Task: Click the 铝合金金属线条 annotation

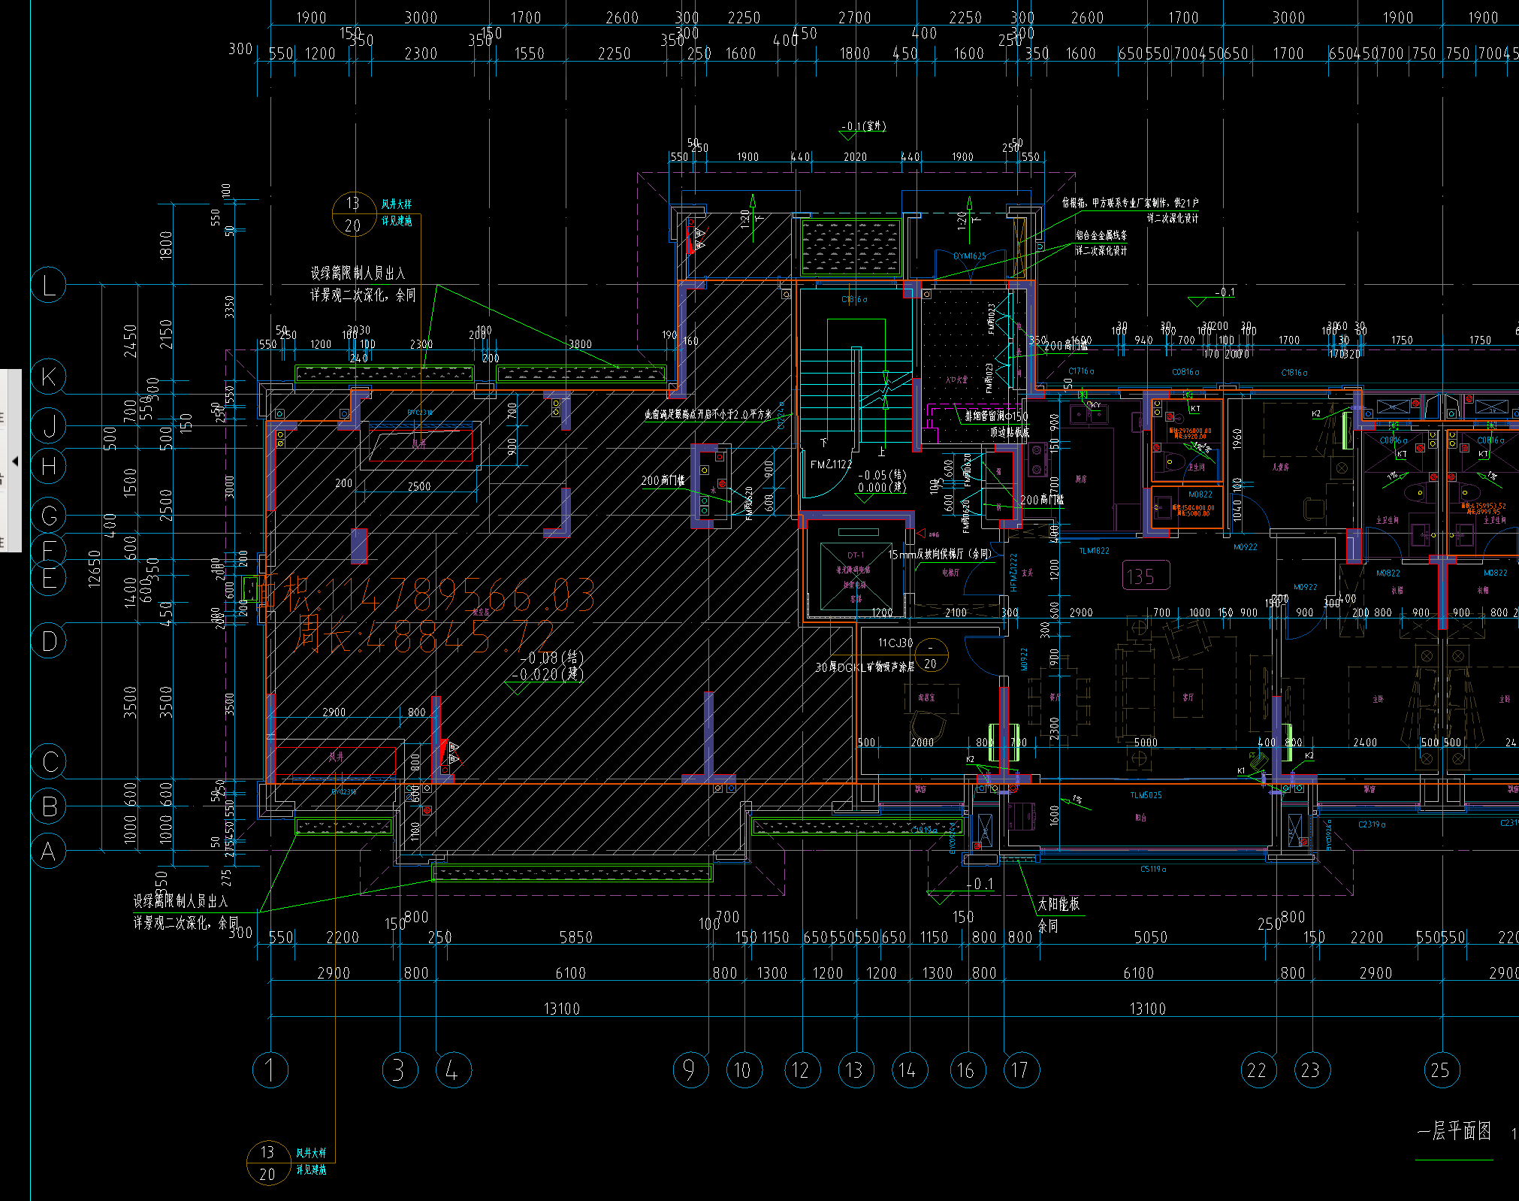Action: pyautogui.click(x=1101, y=235)
